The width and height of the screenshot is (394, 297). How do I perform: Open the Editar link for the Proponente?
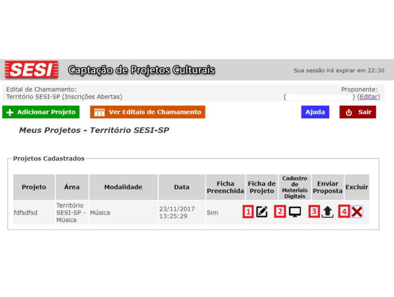(x=368, y=96)
